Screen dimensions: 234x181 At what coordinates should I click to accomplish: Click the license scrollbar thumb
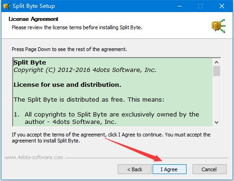216,71
